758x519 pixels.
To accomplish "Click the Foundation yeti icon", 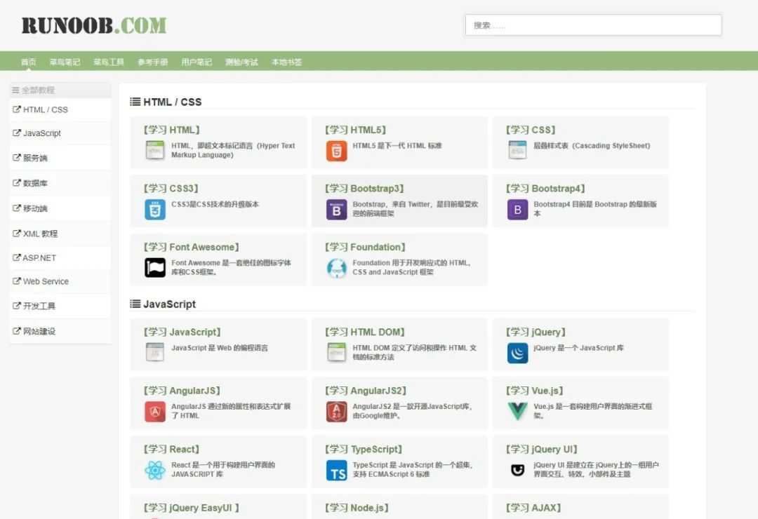I will [337, 267].
